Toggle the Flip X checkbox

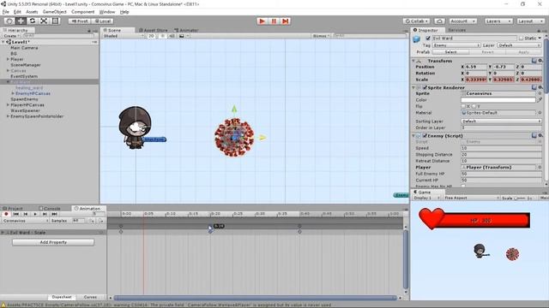click(463, 106)
